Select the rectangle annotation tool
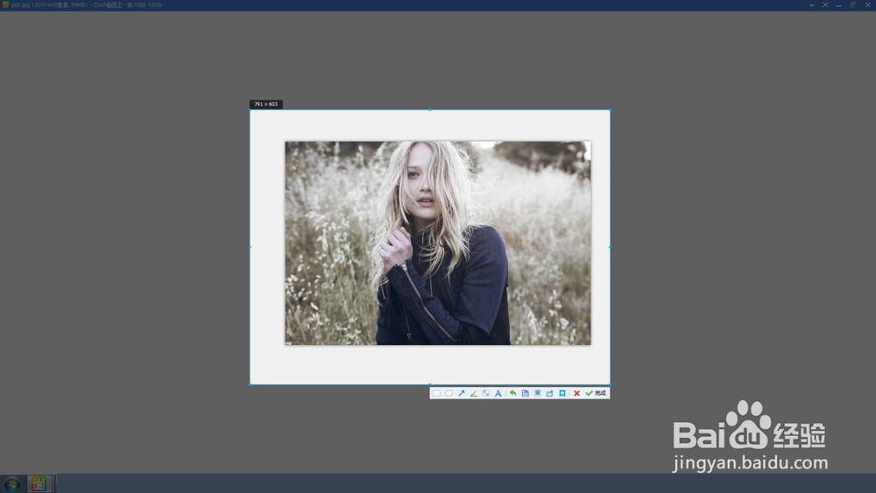Viewport: 876px width, 493px height. pyautogui.click(x=436, y=393)
